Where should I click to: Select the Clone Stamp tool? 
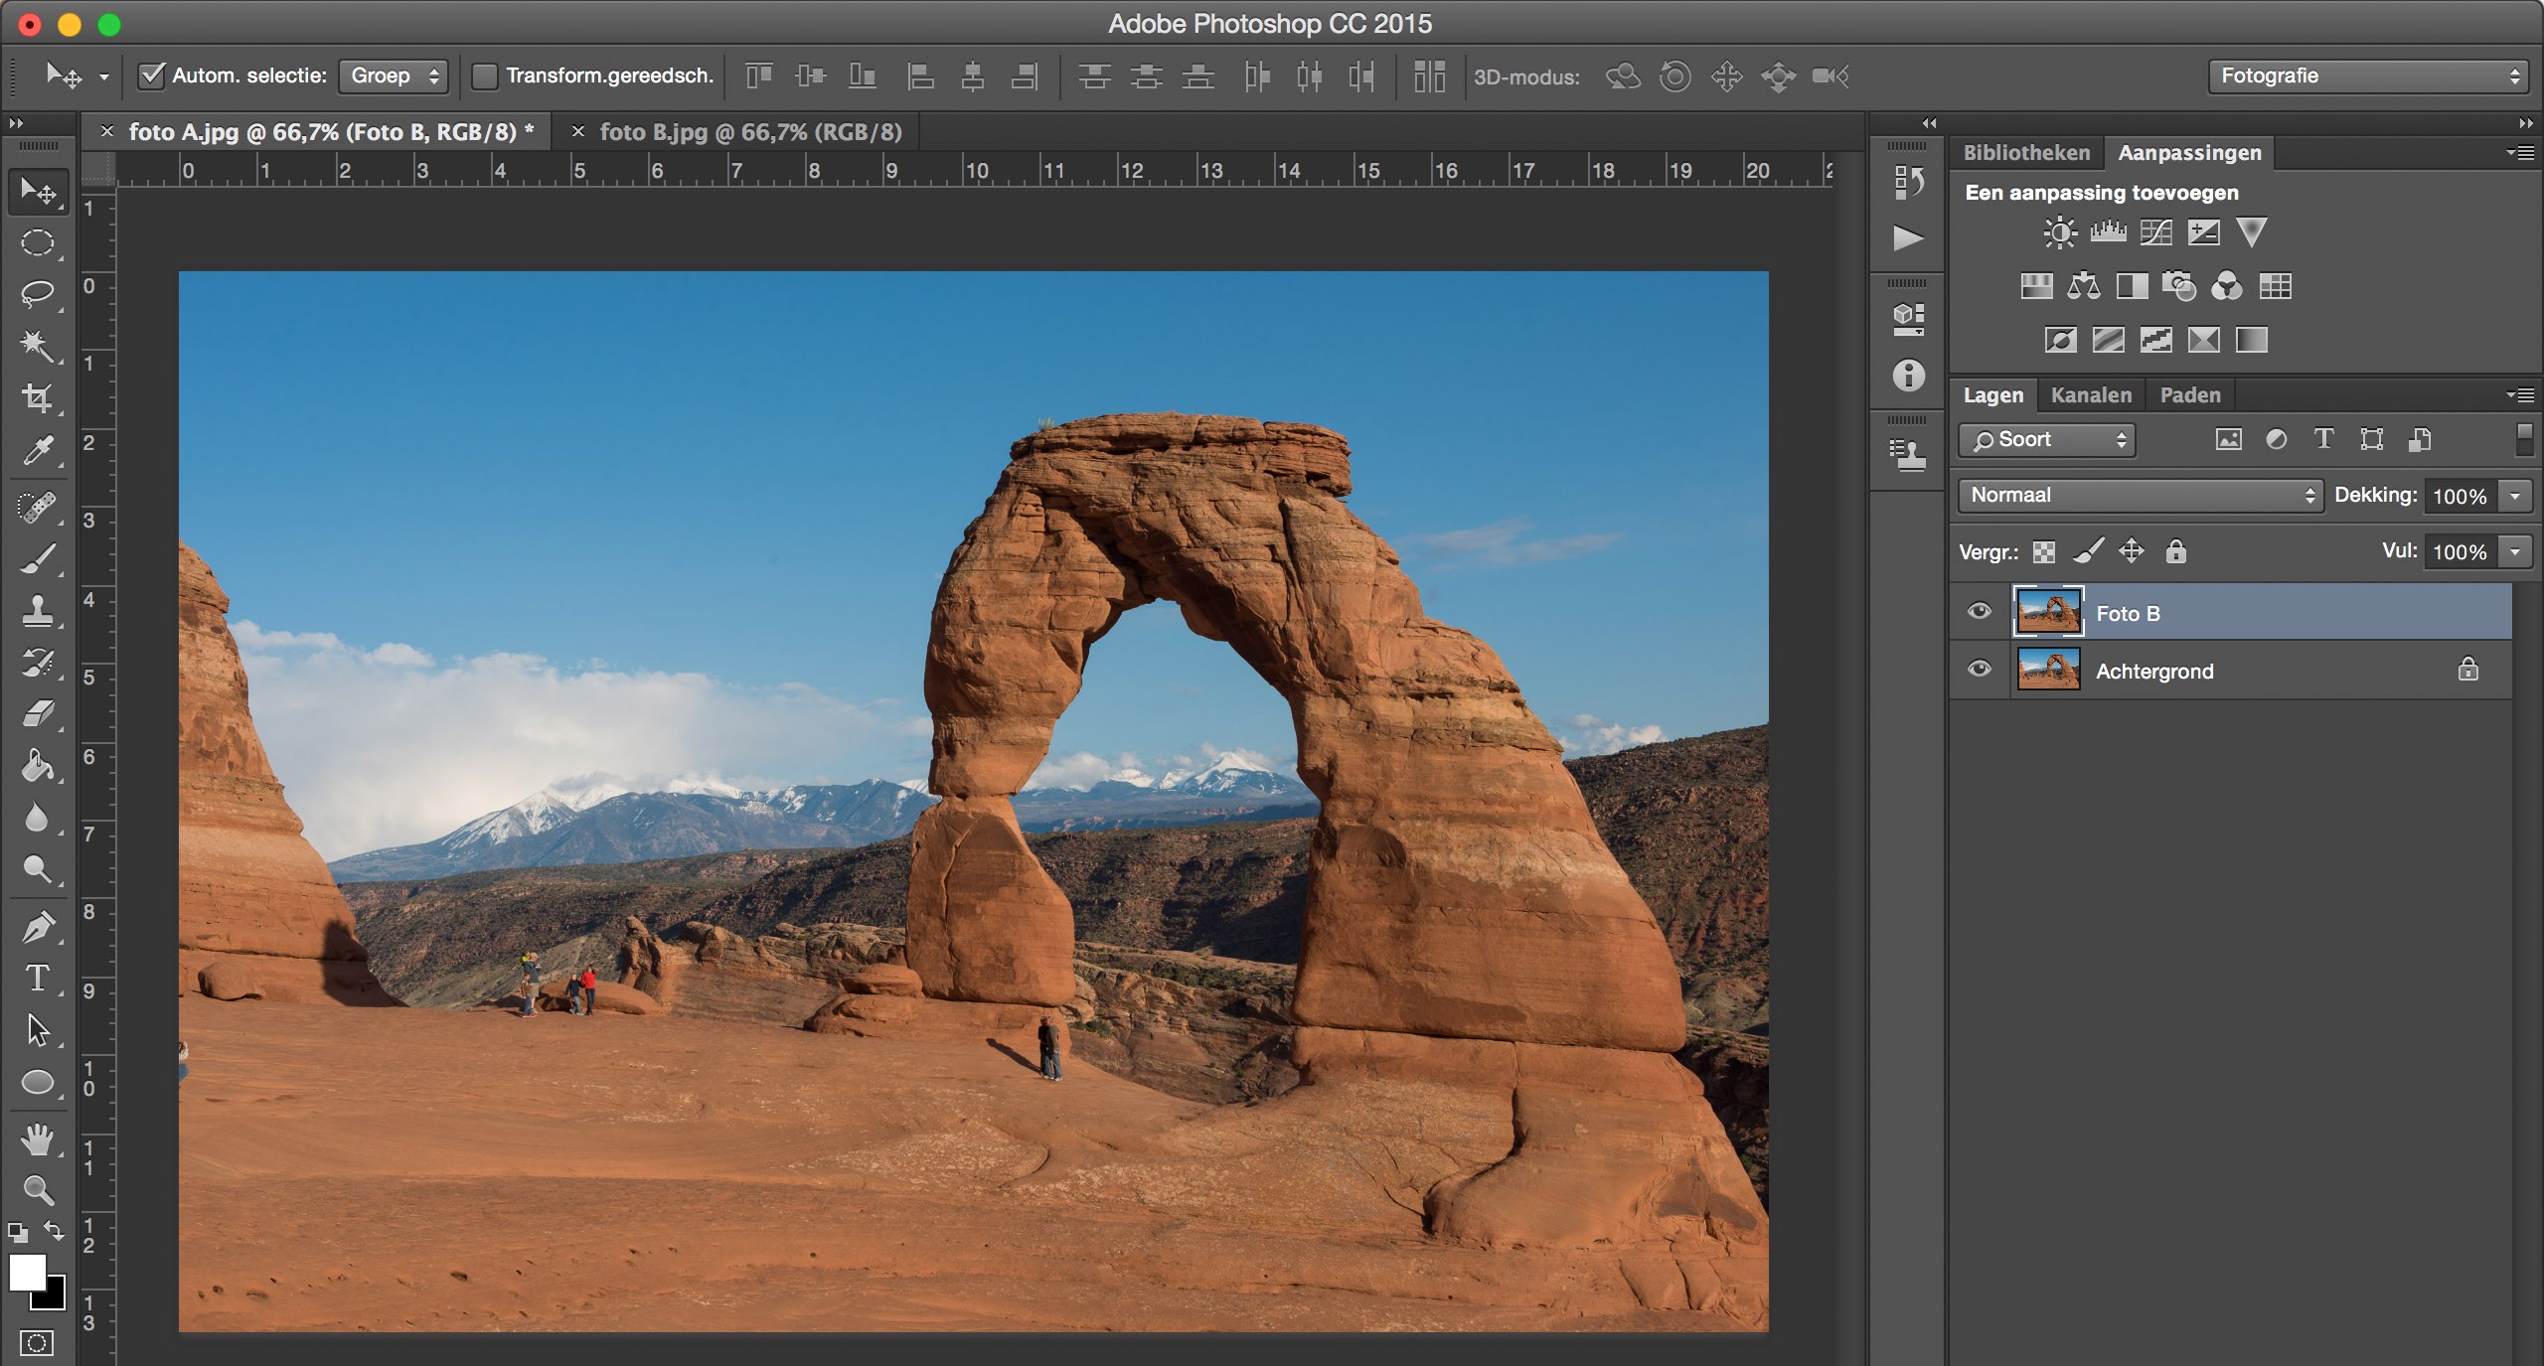point(38,608)
